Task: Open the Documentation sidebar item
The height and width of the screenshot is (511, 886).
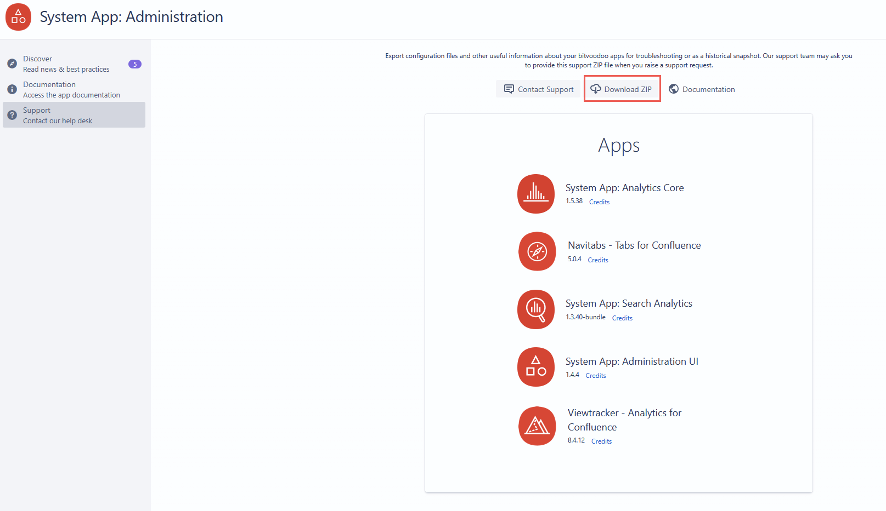Action: [71, 89]
